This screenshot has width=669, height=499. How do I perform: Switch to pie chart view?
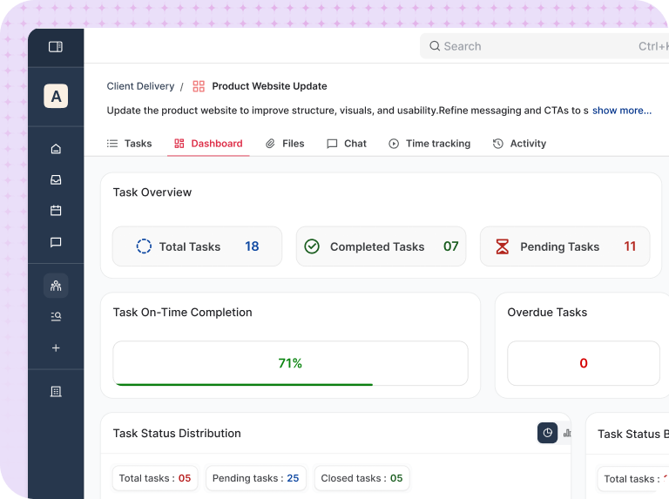547,433
